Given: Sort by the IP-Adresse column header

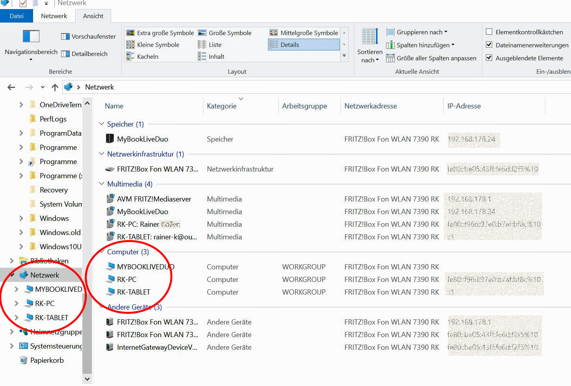Looking at the screenshot, I should coord(464,106).
